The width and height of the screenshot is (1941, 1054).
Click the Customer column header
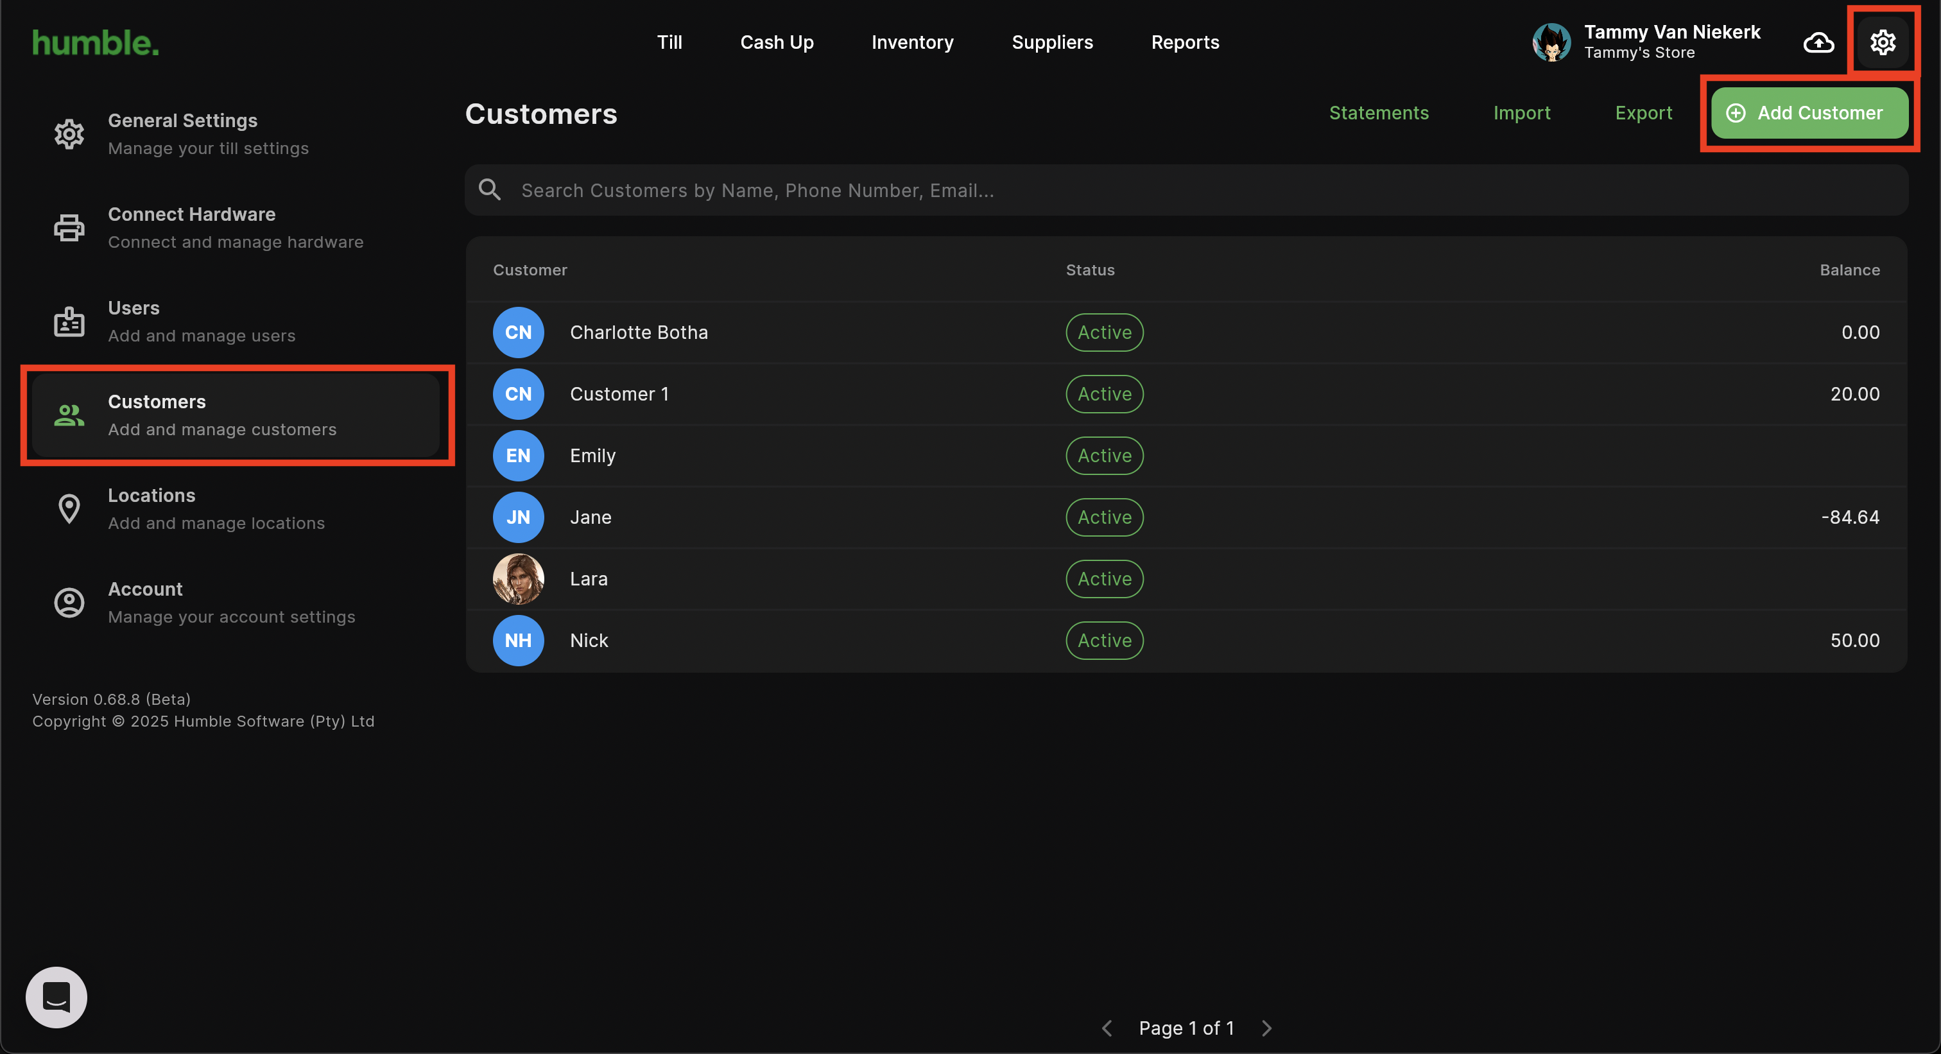(x=530, y=270)
